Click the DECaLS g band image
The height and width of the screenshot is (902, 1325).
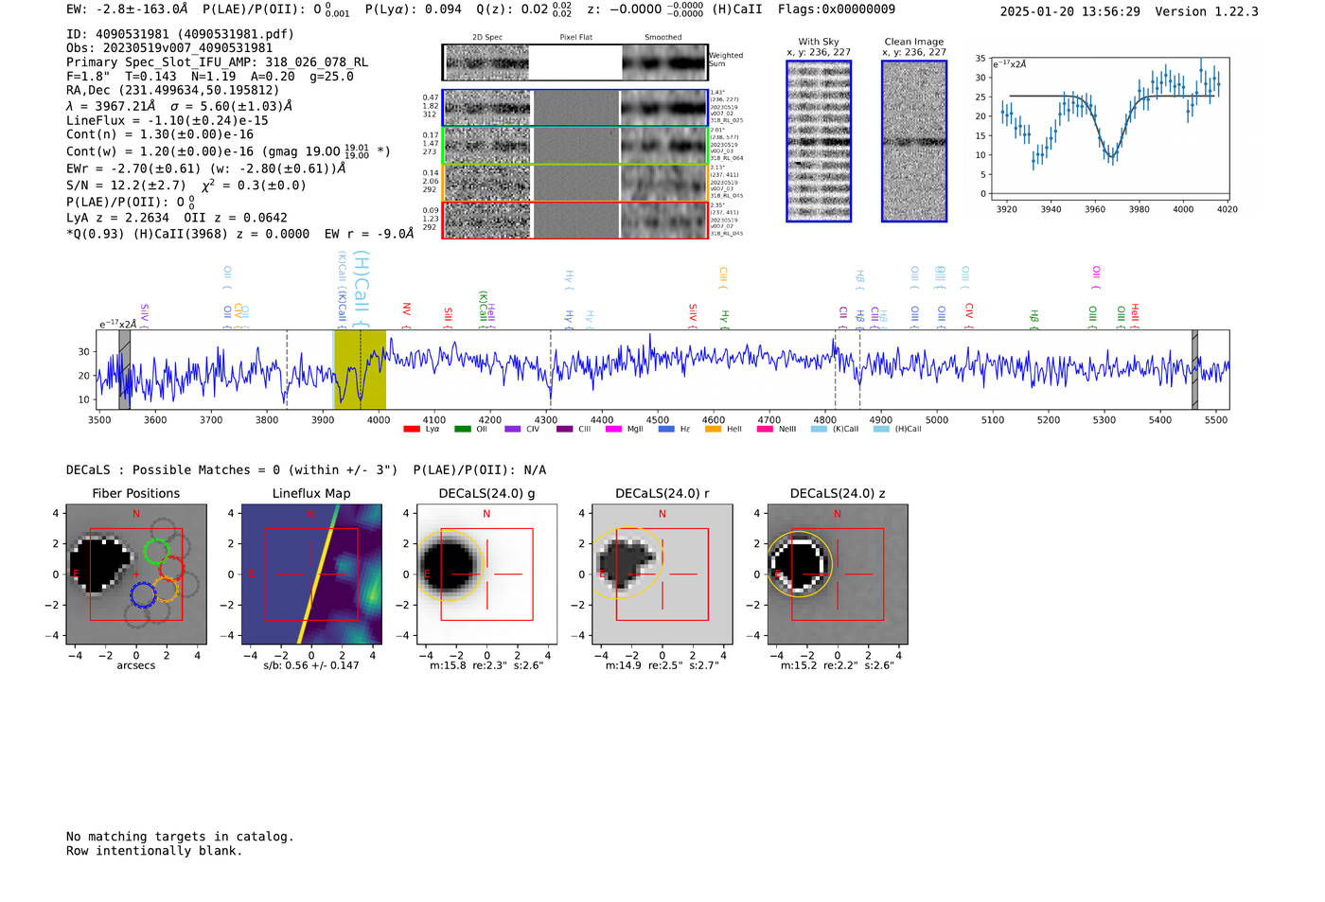click(x=486, y=574)
